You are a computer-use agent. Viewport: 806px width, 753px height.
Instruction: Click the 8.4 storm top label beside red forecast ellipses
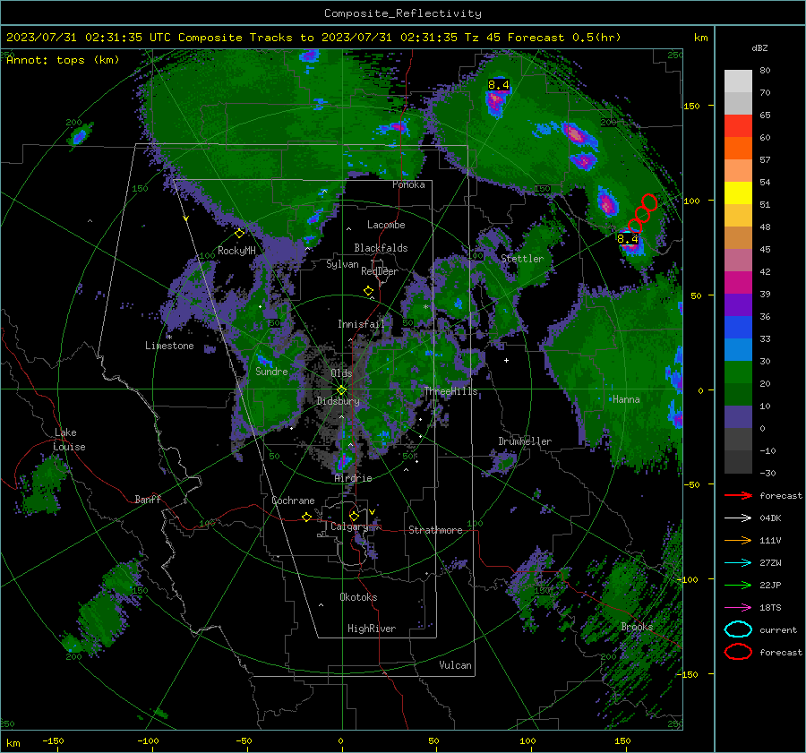(627, 238)
